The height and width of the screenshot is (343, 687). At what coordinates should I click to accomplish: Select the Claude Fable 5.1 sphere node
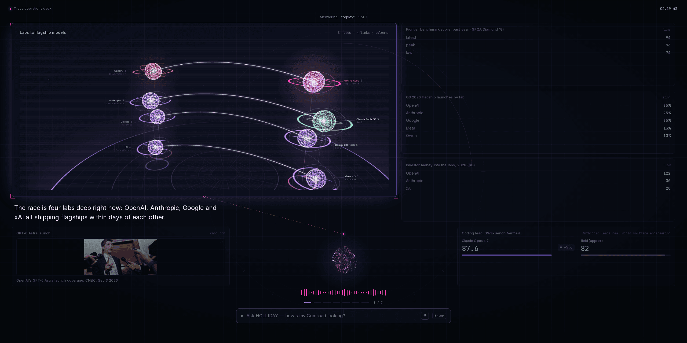click(x=324, y=121)
